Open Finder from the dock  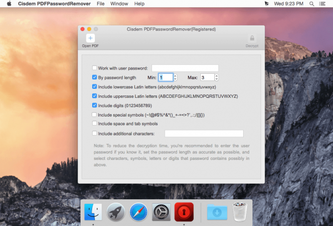tap(93, 212)
